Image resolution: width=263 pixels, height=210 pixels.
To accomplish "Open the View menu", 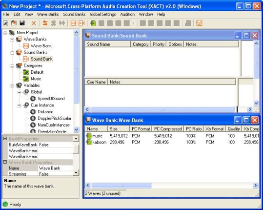I will 29,14.
